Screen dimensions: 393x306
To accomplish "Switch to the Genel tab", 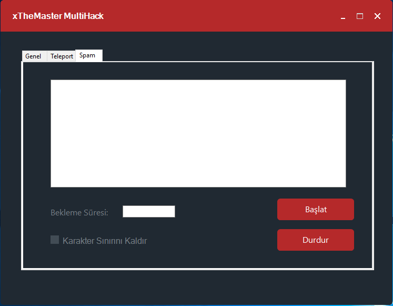I will click(34, 56).
